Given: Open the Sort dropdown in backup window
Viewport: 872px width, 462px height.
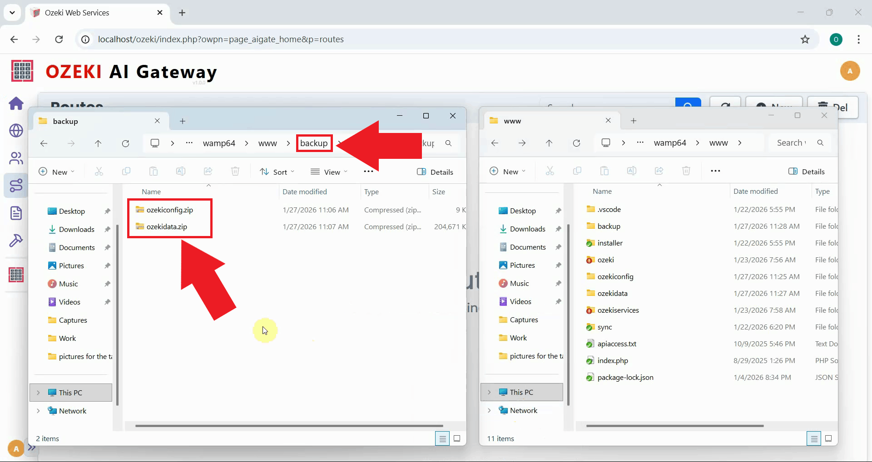Looking at the screenshot, I should click(x=277, y=172).
